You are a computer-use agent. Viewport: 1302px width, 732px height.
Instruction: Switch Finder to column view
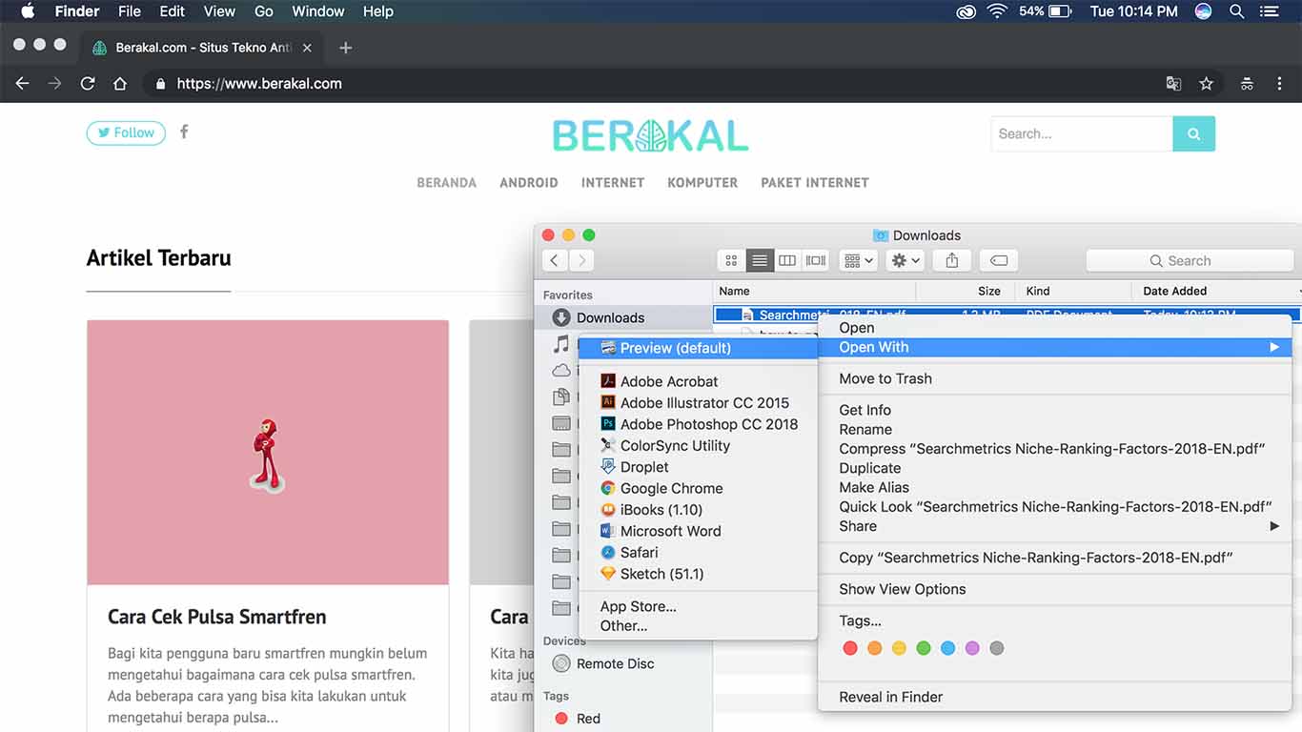point(787,260)
